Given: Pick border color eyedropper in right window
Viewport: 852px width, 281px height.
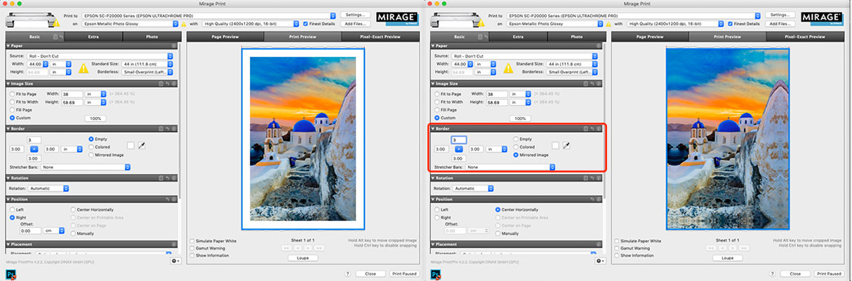Looking at the screenshot, I should 566,146.
